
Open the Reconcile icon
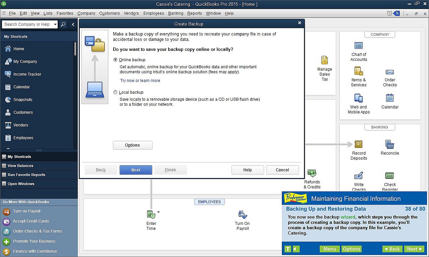[x=390, y=144]
